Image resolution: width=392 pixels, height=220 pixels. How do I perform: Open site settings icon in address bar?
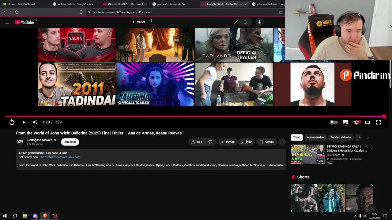(x=89, y=12)
